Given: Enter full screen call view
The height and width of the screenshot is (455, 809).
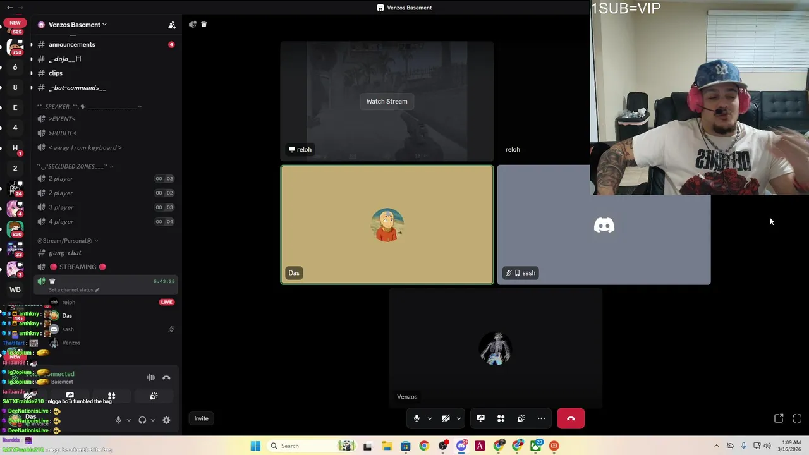Looking at the screenshot, I should click(x=797, y=418).
